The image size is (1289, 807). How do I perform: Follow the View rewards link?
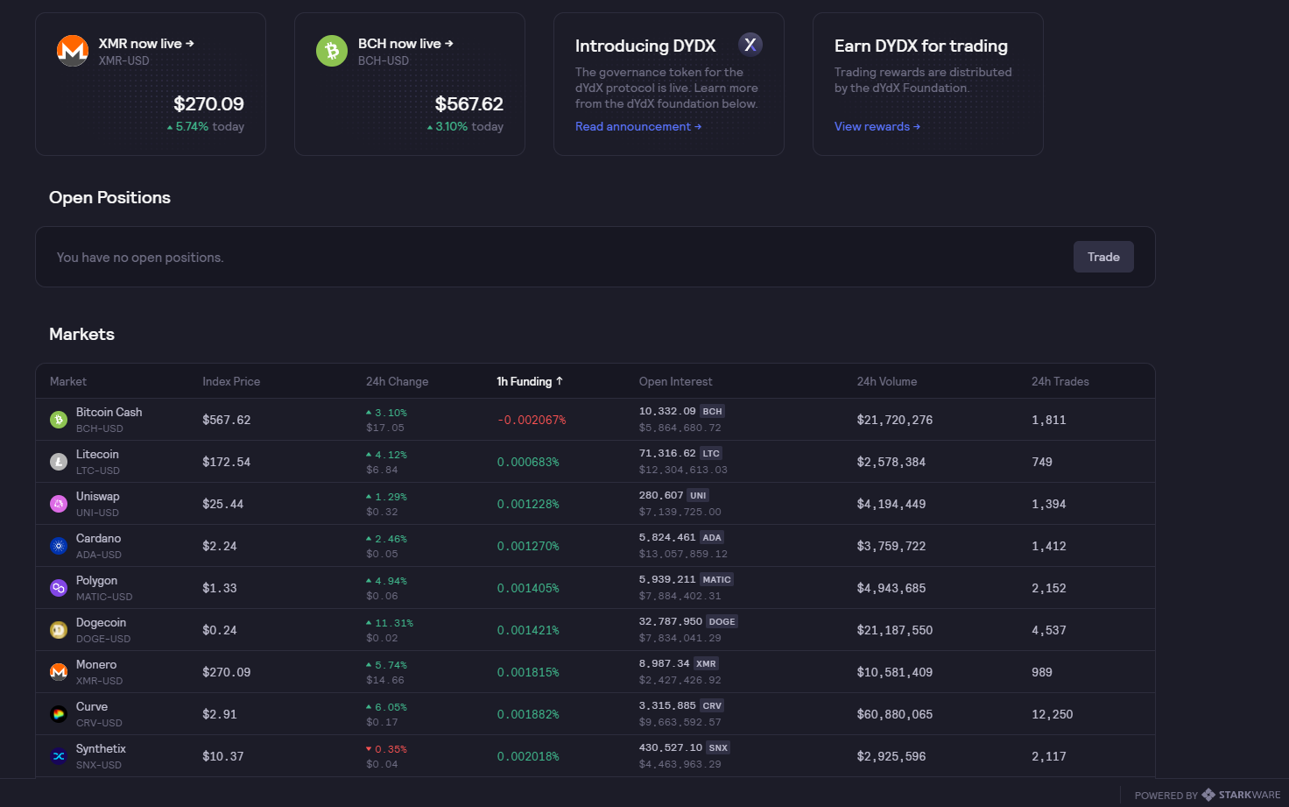pos(877,126)
